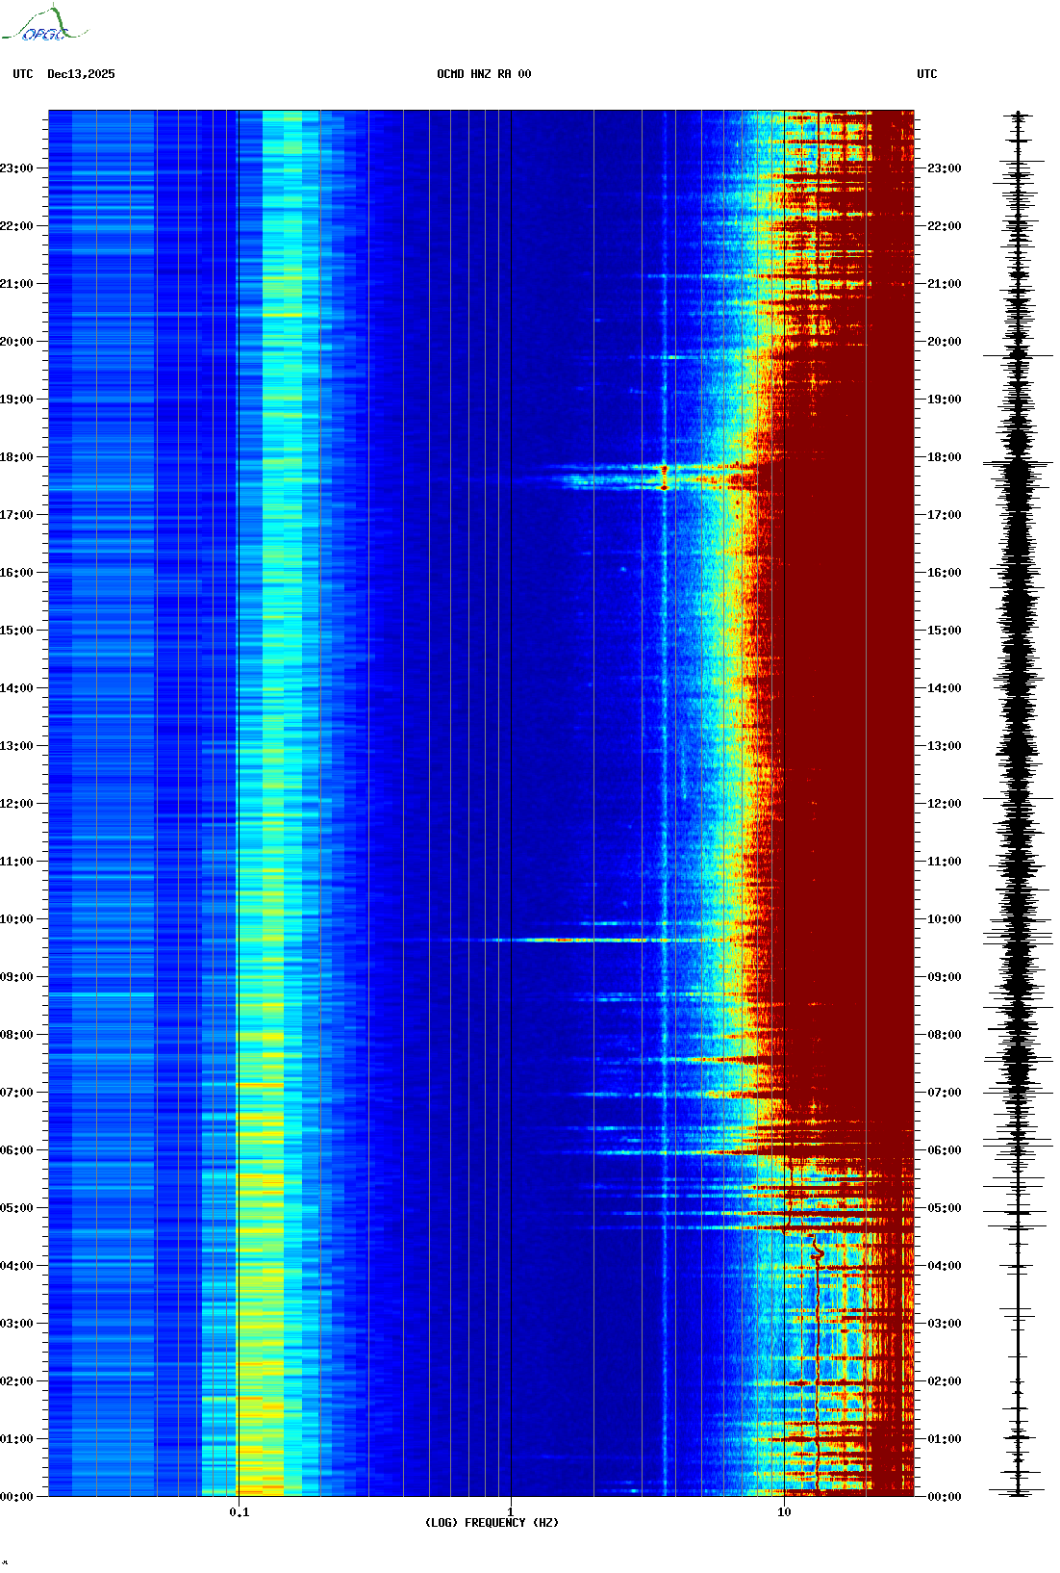Click the 00:00 time label on left axis
This screenshot has width=1060, height=1573.
coord(16,1497)
